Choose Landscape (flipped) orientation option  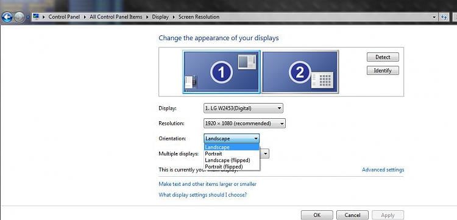pyautogui.click(x=232, y=160)
